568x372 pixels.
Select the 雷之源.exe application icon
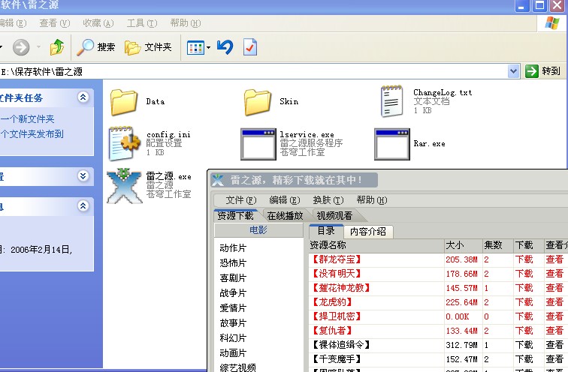(x=124, y=185)
